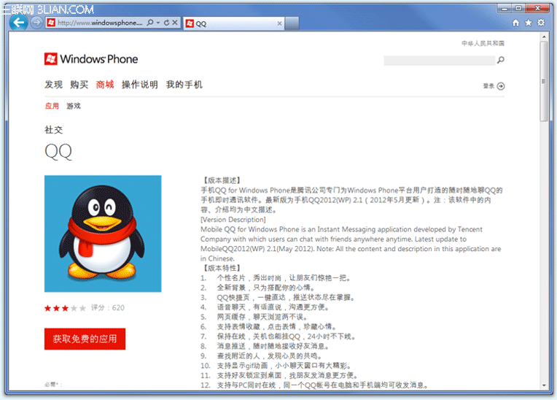Viewport: 557px width, 400px height.
Task: Click the 获取免费的应用 button
Action: pyautogui.click(x=85, y=339)
